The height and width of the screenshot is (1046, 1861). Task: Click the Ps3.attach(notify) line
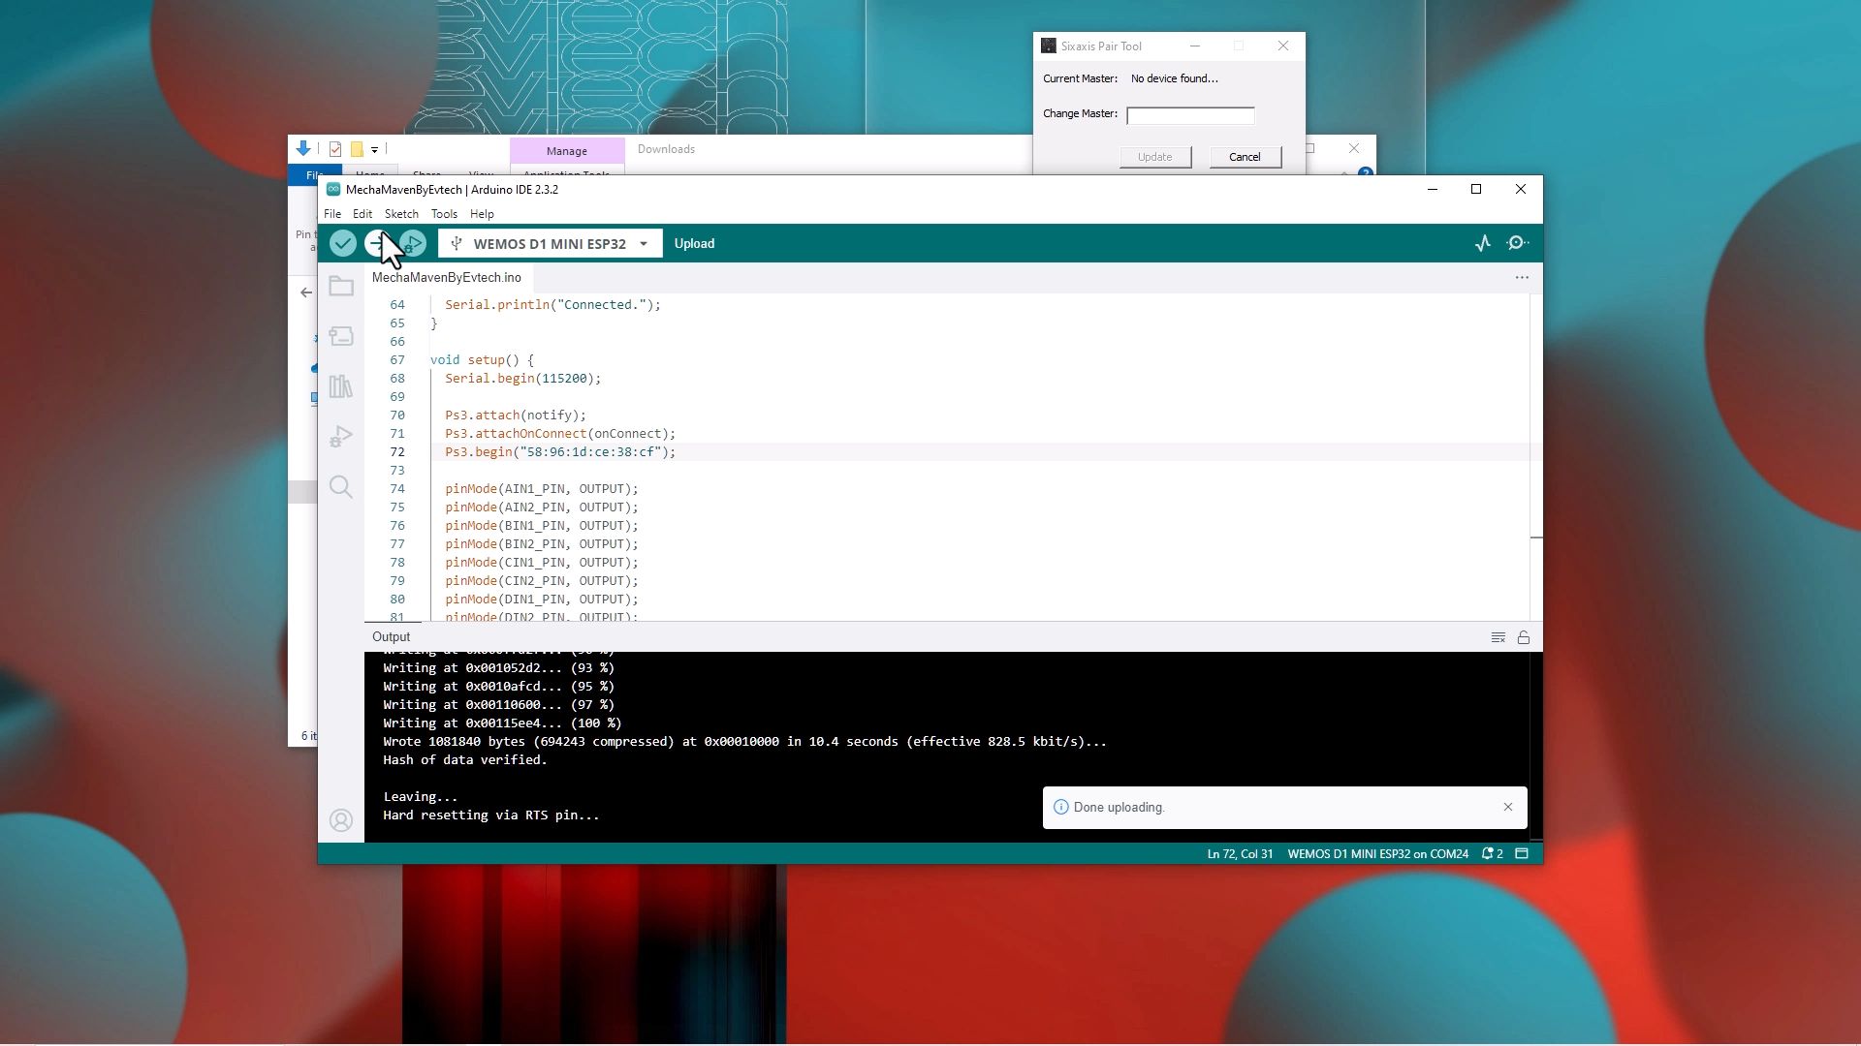click(x=516, y=415)
